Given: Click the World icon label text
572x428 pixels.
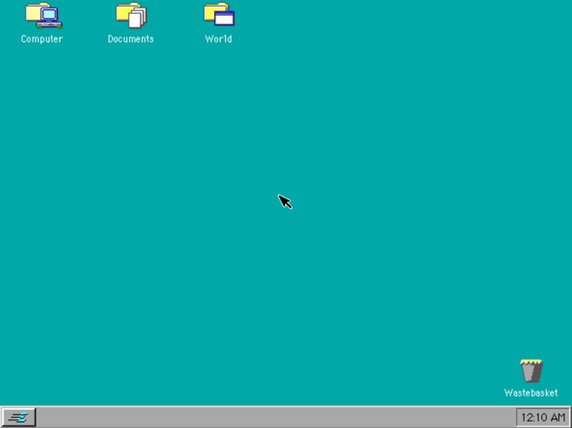Looking at the screenshot, I should [219, 39].
